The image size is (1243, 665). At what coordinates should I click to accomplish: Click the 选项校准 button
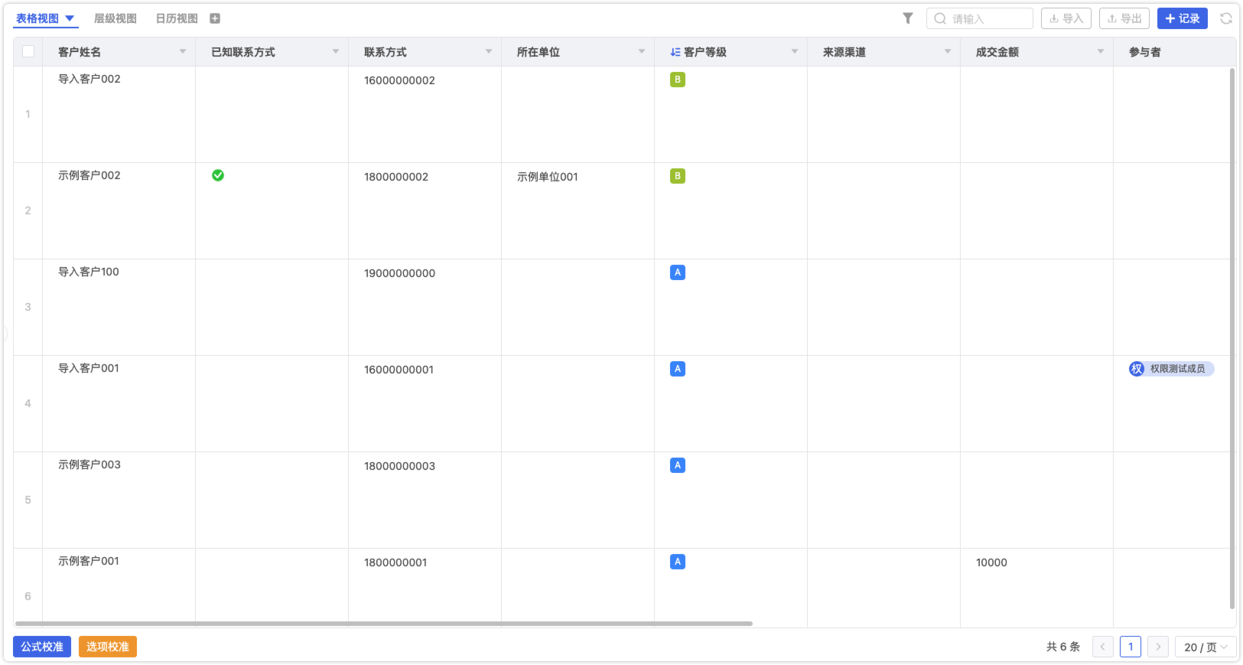108,647
